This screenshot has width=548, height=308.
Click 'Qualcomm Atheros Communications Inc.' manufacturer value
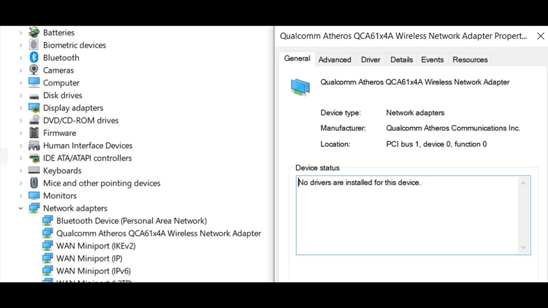click(453, 128)
